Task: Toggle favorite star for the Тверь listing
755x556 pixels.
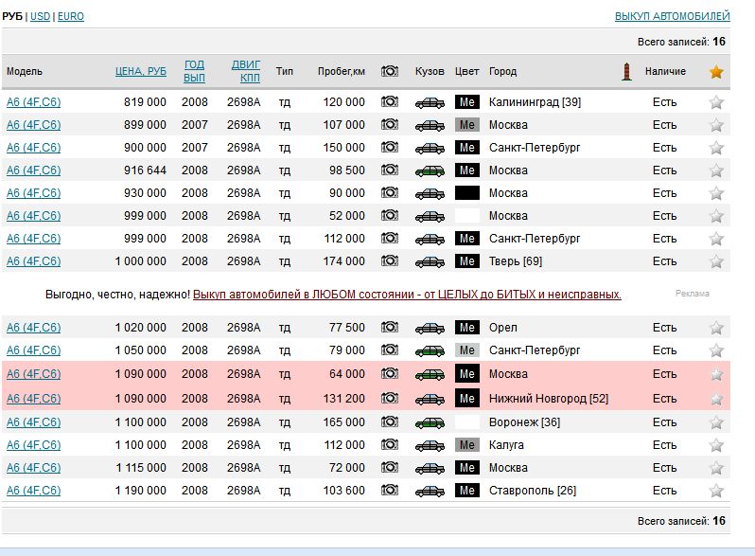Action: point(716,261)
